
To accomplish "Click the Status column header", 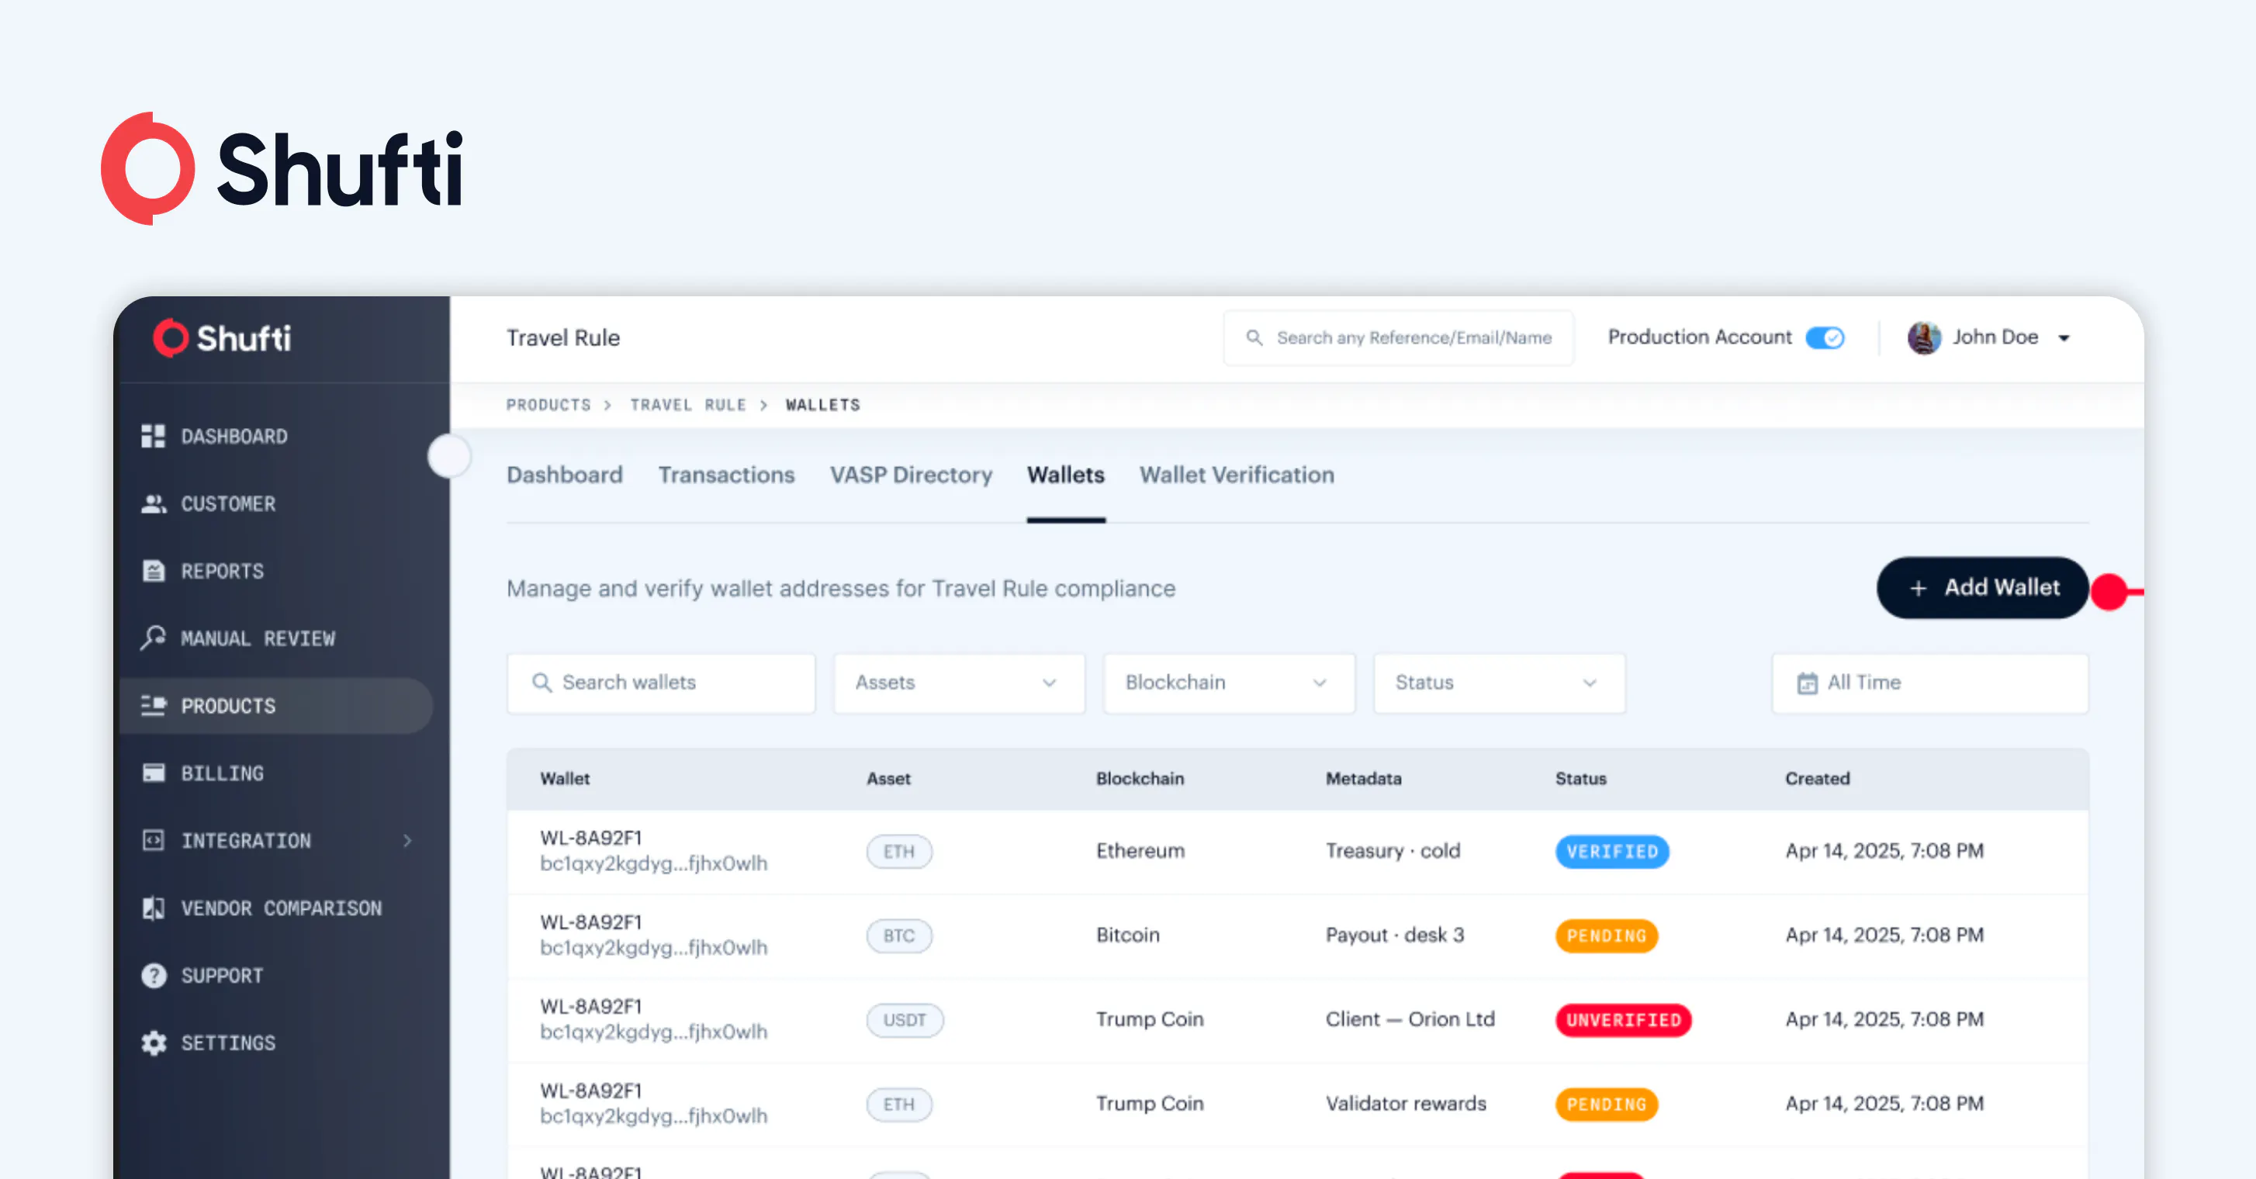I will [1581, 779].
